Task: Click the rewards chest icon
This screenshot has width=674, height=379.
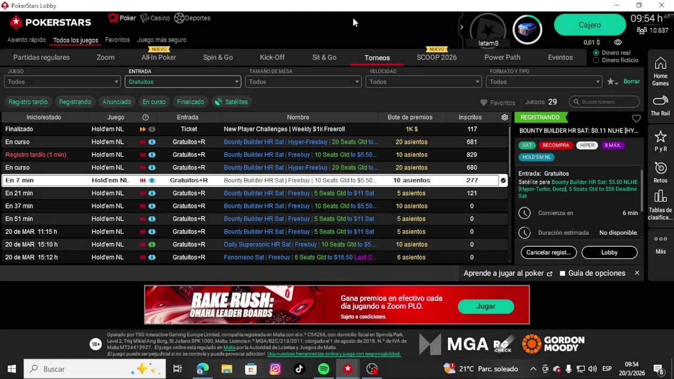Action: coord(527,29)
